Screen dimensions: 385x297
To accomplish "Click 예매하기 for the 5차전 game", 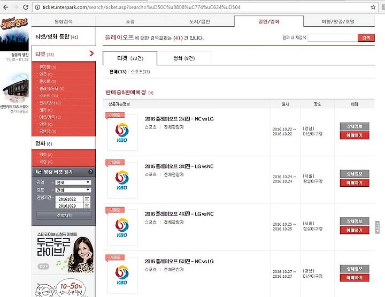I will click(355, 278).
